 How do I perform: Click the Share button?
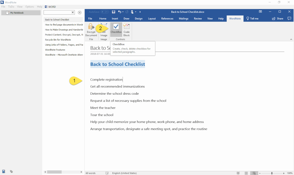pos(277,18)
